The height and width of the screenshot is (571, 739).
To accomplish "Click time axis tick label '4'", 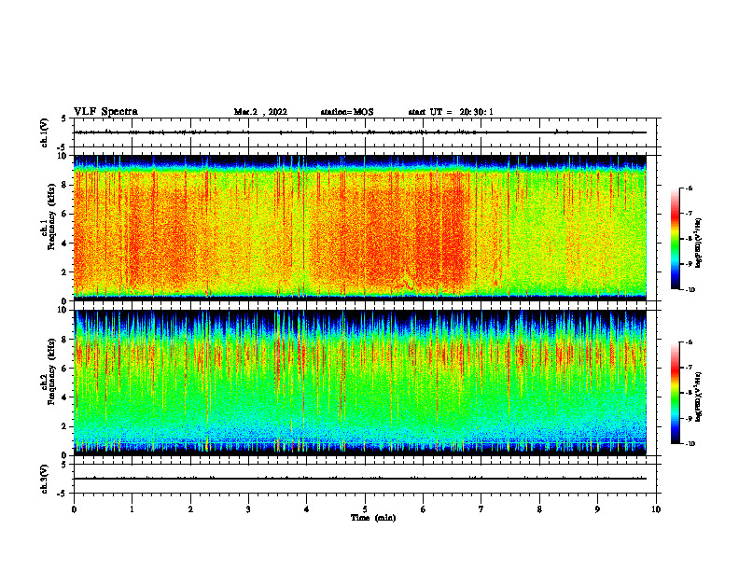I will pyautogui.click(x=306, y=509).
